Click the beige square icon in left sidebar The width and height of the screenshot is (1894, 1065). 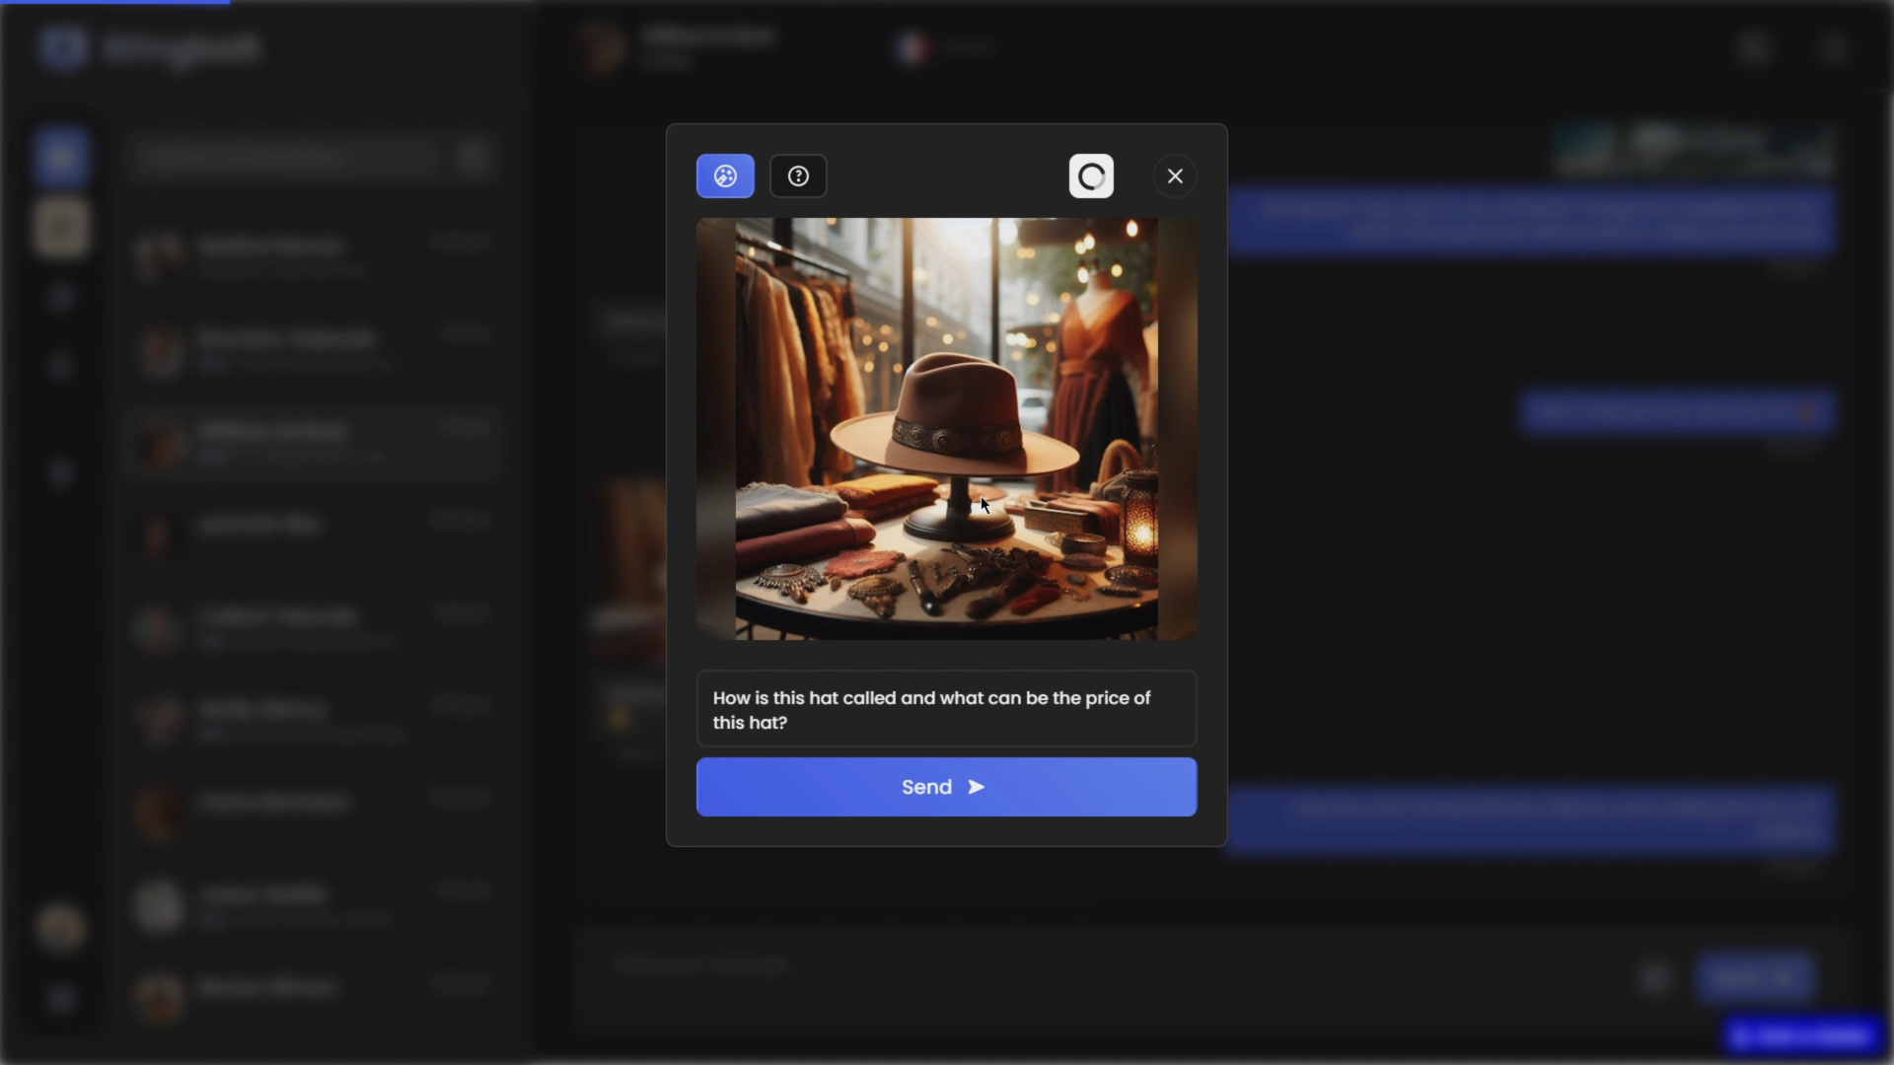point(61,228)
